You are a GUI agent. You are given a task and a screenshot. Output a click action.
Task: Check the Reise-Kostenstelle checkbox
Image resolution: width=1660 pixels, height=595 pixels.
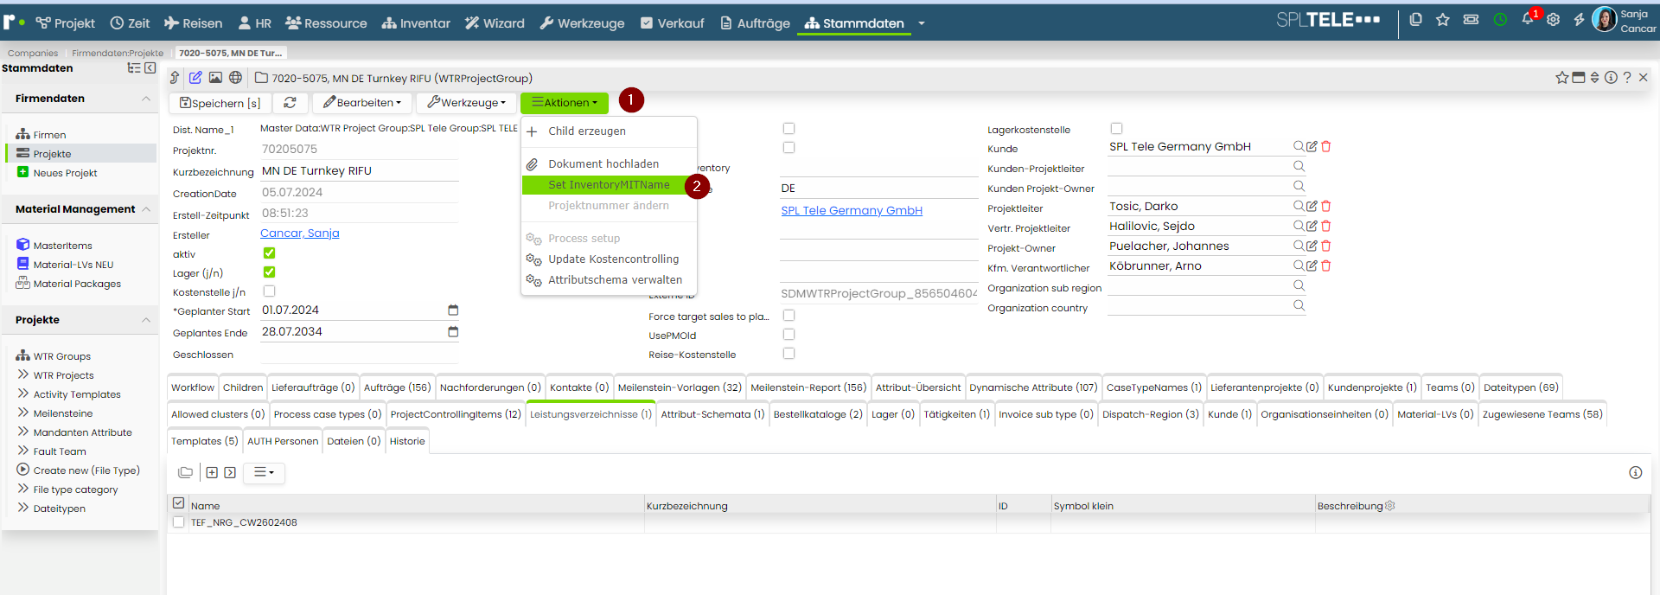788,354
